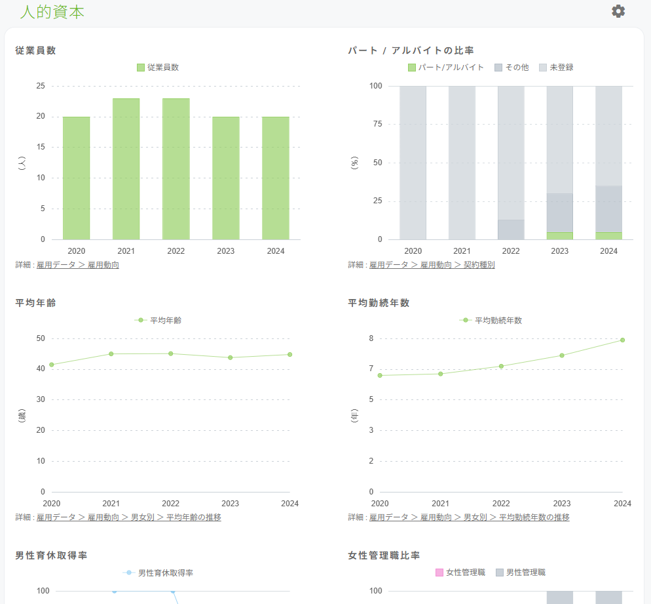Open the settings gear icon
The height and width of the screenshot is (604, 651).
coord(618,11)
